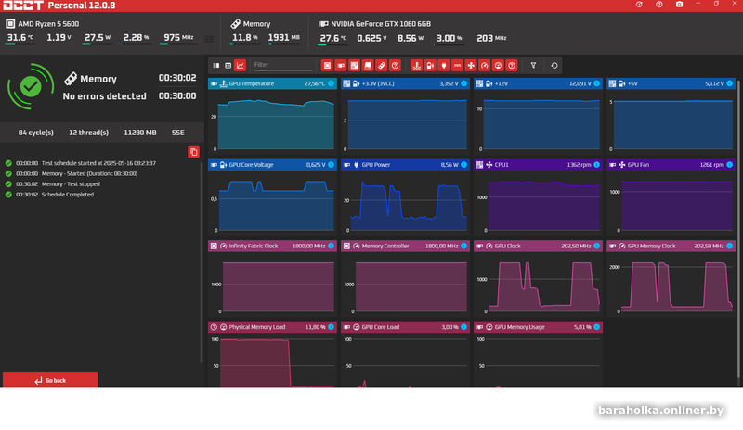The height and width of the screenshot is (430, 743).
Task: Click the GPU Clock graph area
Action: pyautogui.click(x=538, y=285)
